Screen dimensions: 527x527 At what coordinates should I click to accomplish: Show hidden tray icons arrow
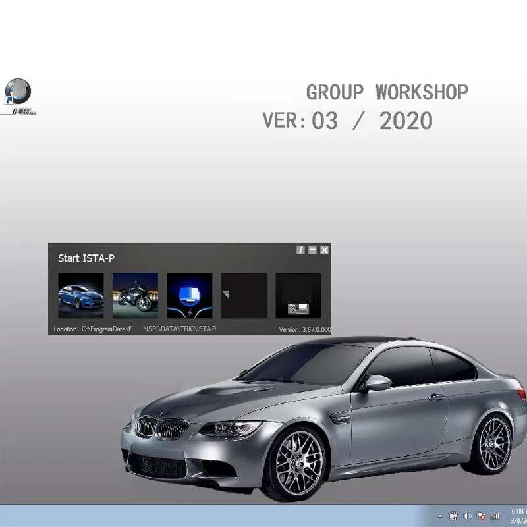pos(440,516)
